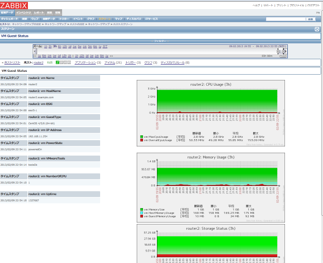
Task: Set zoom to 3m
Action: pyautogui.click(x=90, y=46)
